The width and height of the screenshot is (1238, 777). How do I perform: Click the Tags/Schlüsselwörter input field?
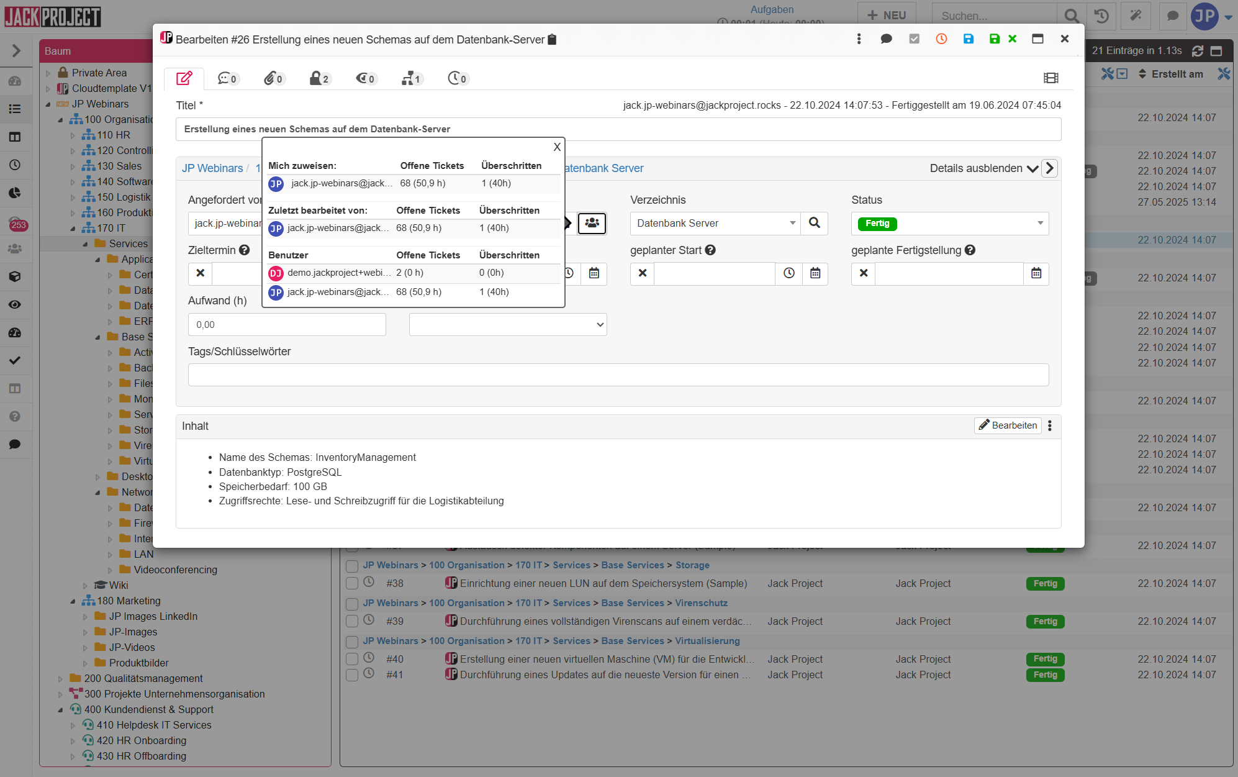click(618, 375)
